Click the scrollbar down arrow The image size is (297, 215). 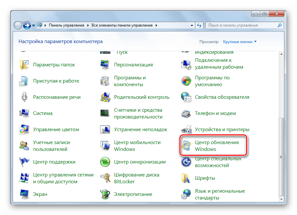pos(281,199)
